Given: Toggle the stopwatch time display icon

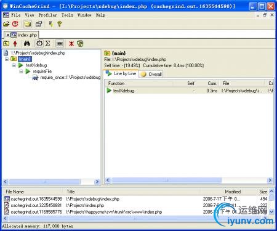Looking at the screenshot, I should (x=39, y=44).
